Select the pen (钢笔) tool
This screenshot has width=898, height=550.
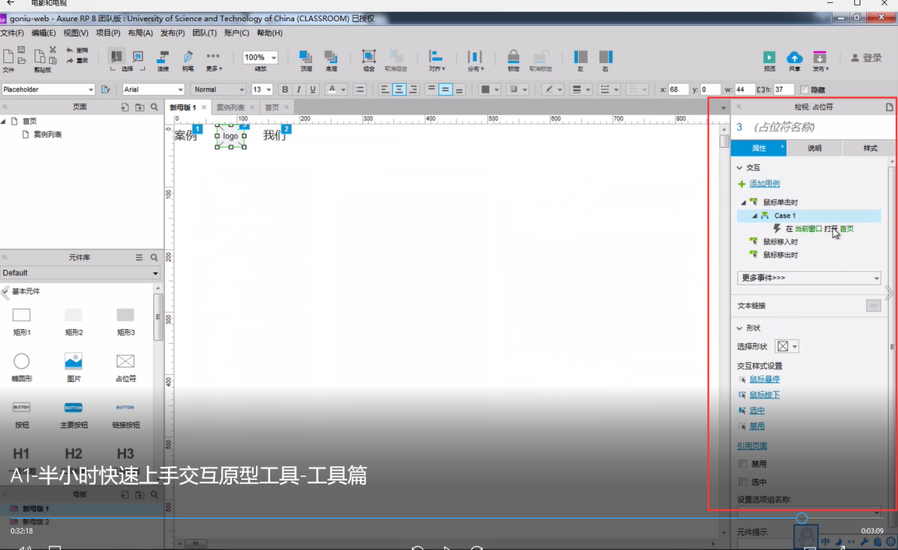[188, 57]
